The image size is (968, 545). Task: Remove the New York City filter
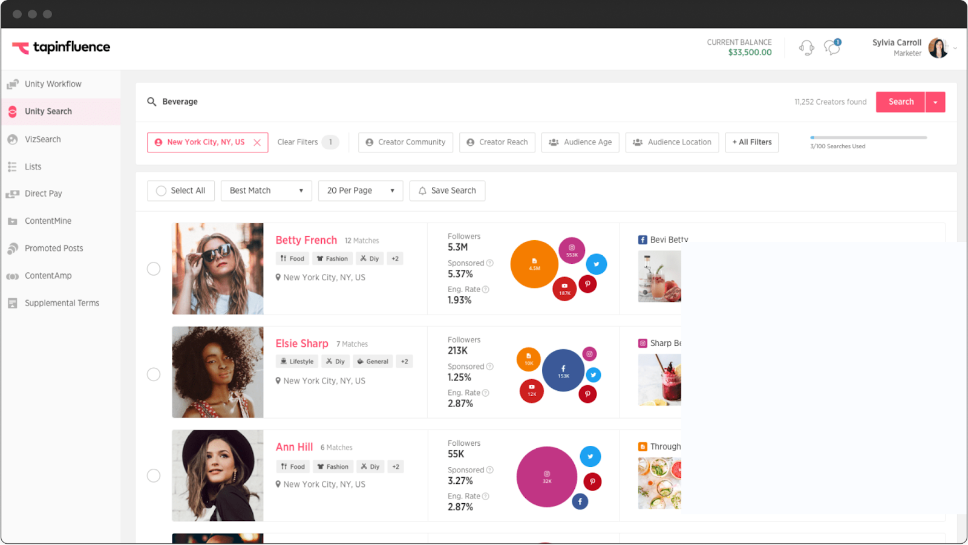[257, 143]
